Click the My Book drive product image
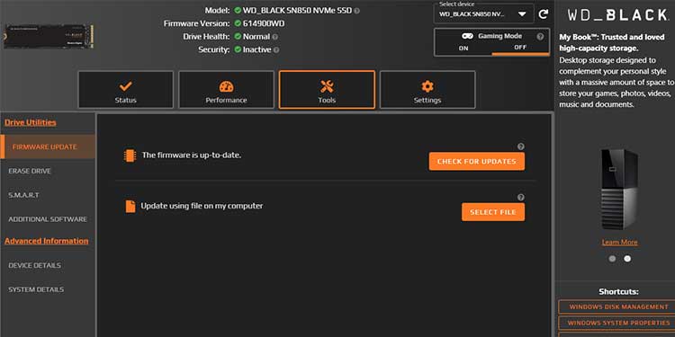Screen dimensions: 675x337 [x=619, y=189]
